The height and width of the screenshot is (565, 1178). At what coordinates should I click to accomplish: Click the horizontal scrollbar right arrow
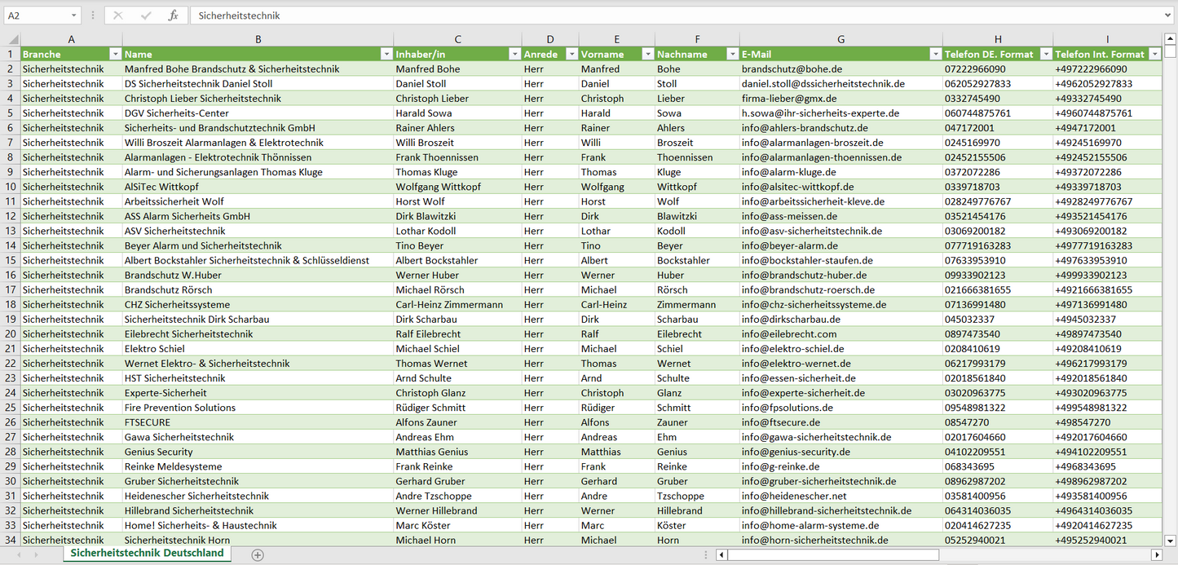1156,554
